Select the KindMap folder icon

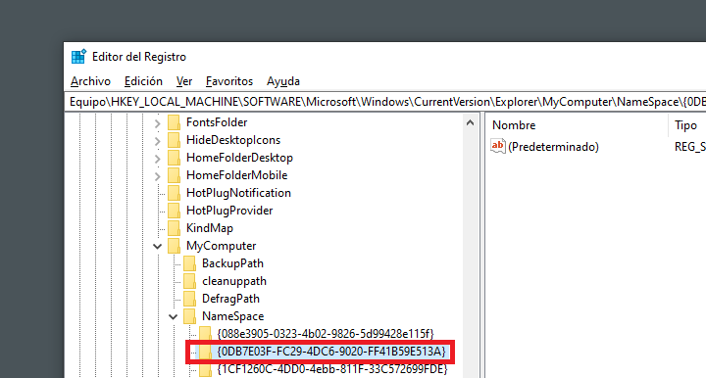[174, 228]
